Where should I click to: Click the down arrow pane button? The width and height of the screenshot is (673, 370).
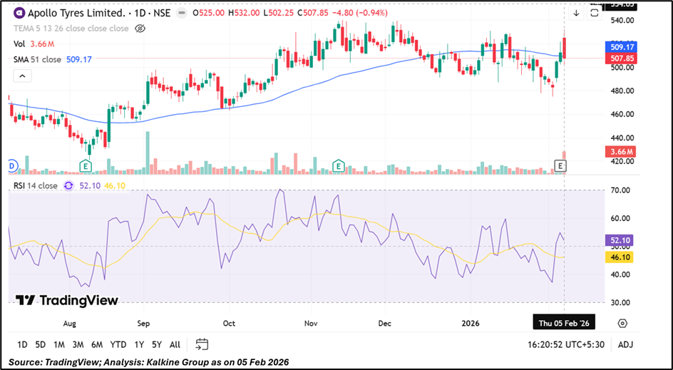pos(576,13)
